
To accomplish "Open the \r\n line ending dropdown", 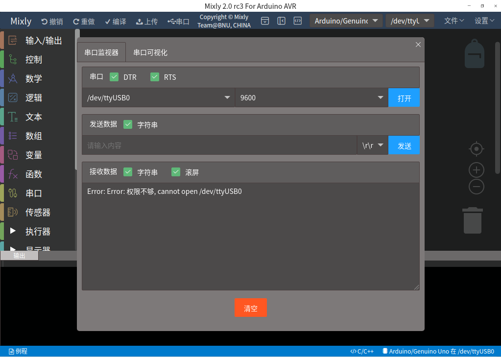I will pos(373,145).
